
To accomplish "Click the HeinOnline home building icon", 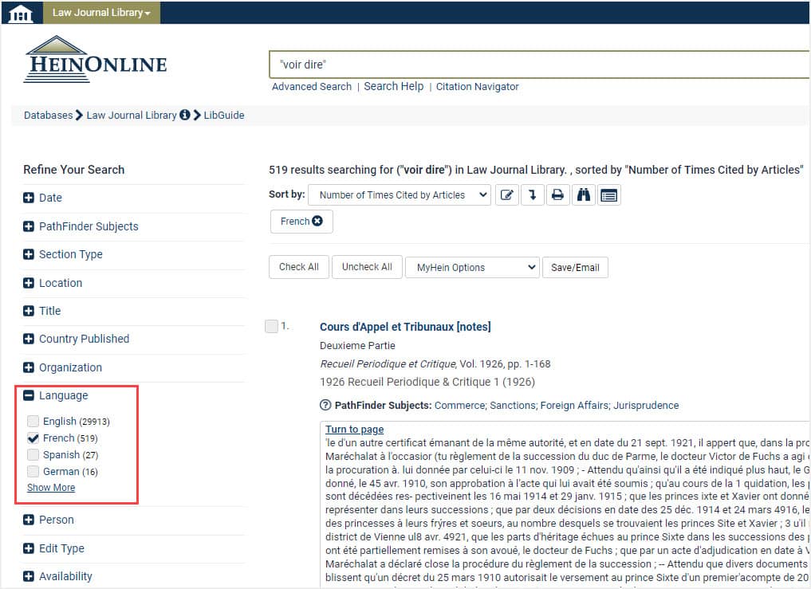I will click(21, 13).
